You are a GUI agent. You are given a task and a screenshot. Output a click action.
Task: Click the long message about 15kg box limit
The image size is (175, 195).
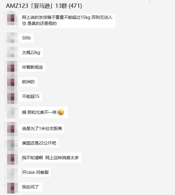point(67,20)
